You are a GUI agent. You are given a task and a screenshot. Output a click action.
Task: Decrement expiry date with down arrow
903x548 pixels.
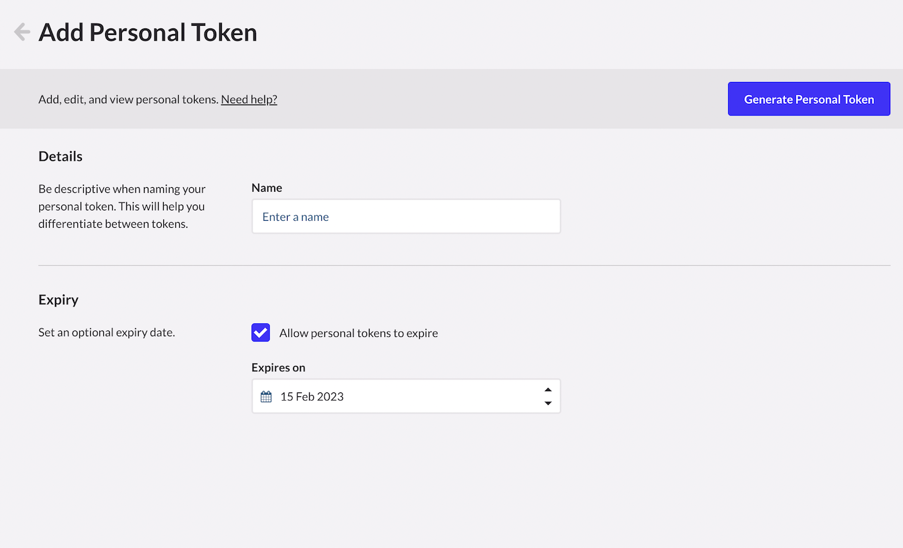tap(548, 403)
